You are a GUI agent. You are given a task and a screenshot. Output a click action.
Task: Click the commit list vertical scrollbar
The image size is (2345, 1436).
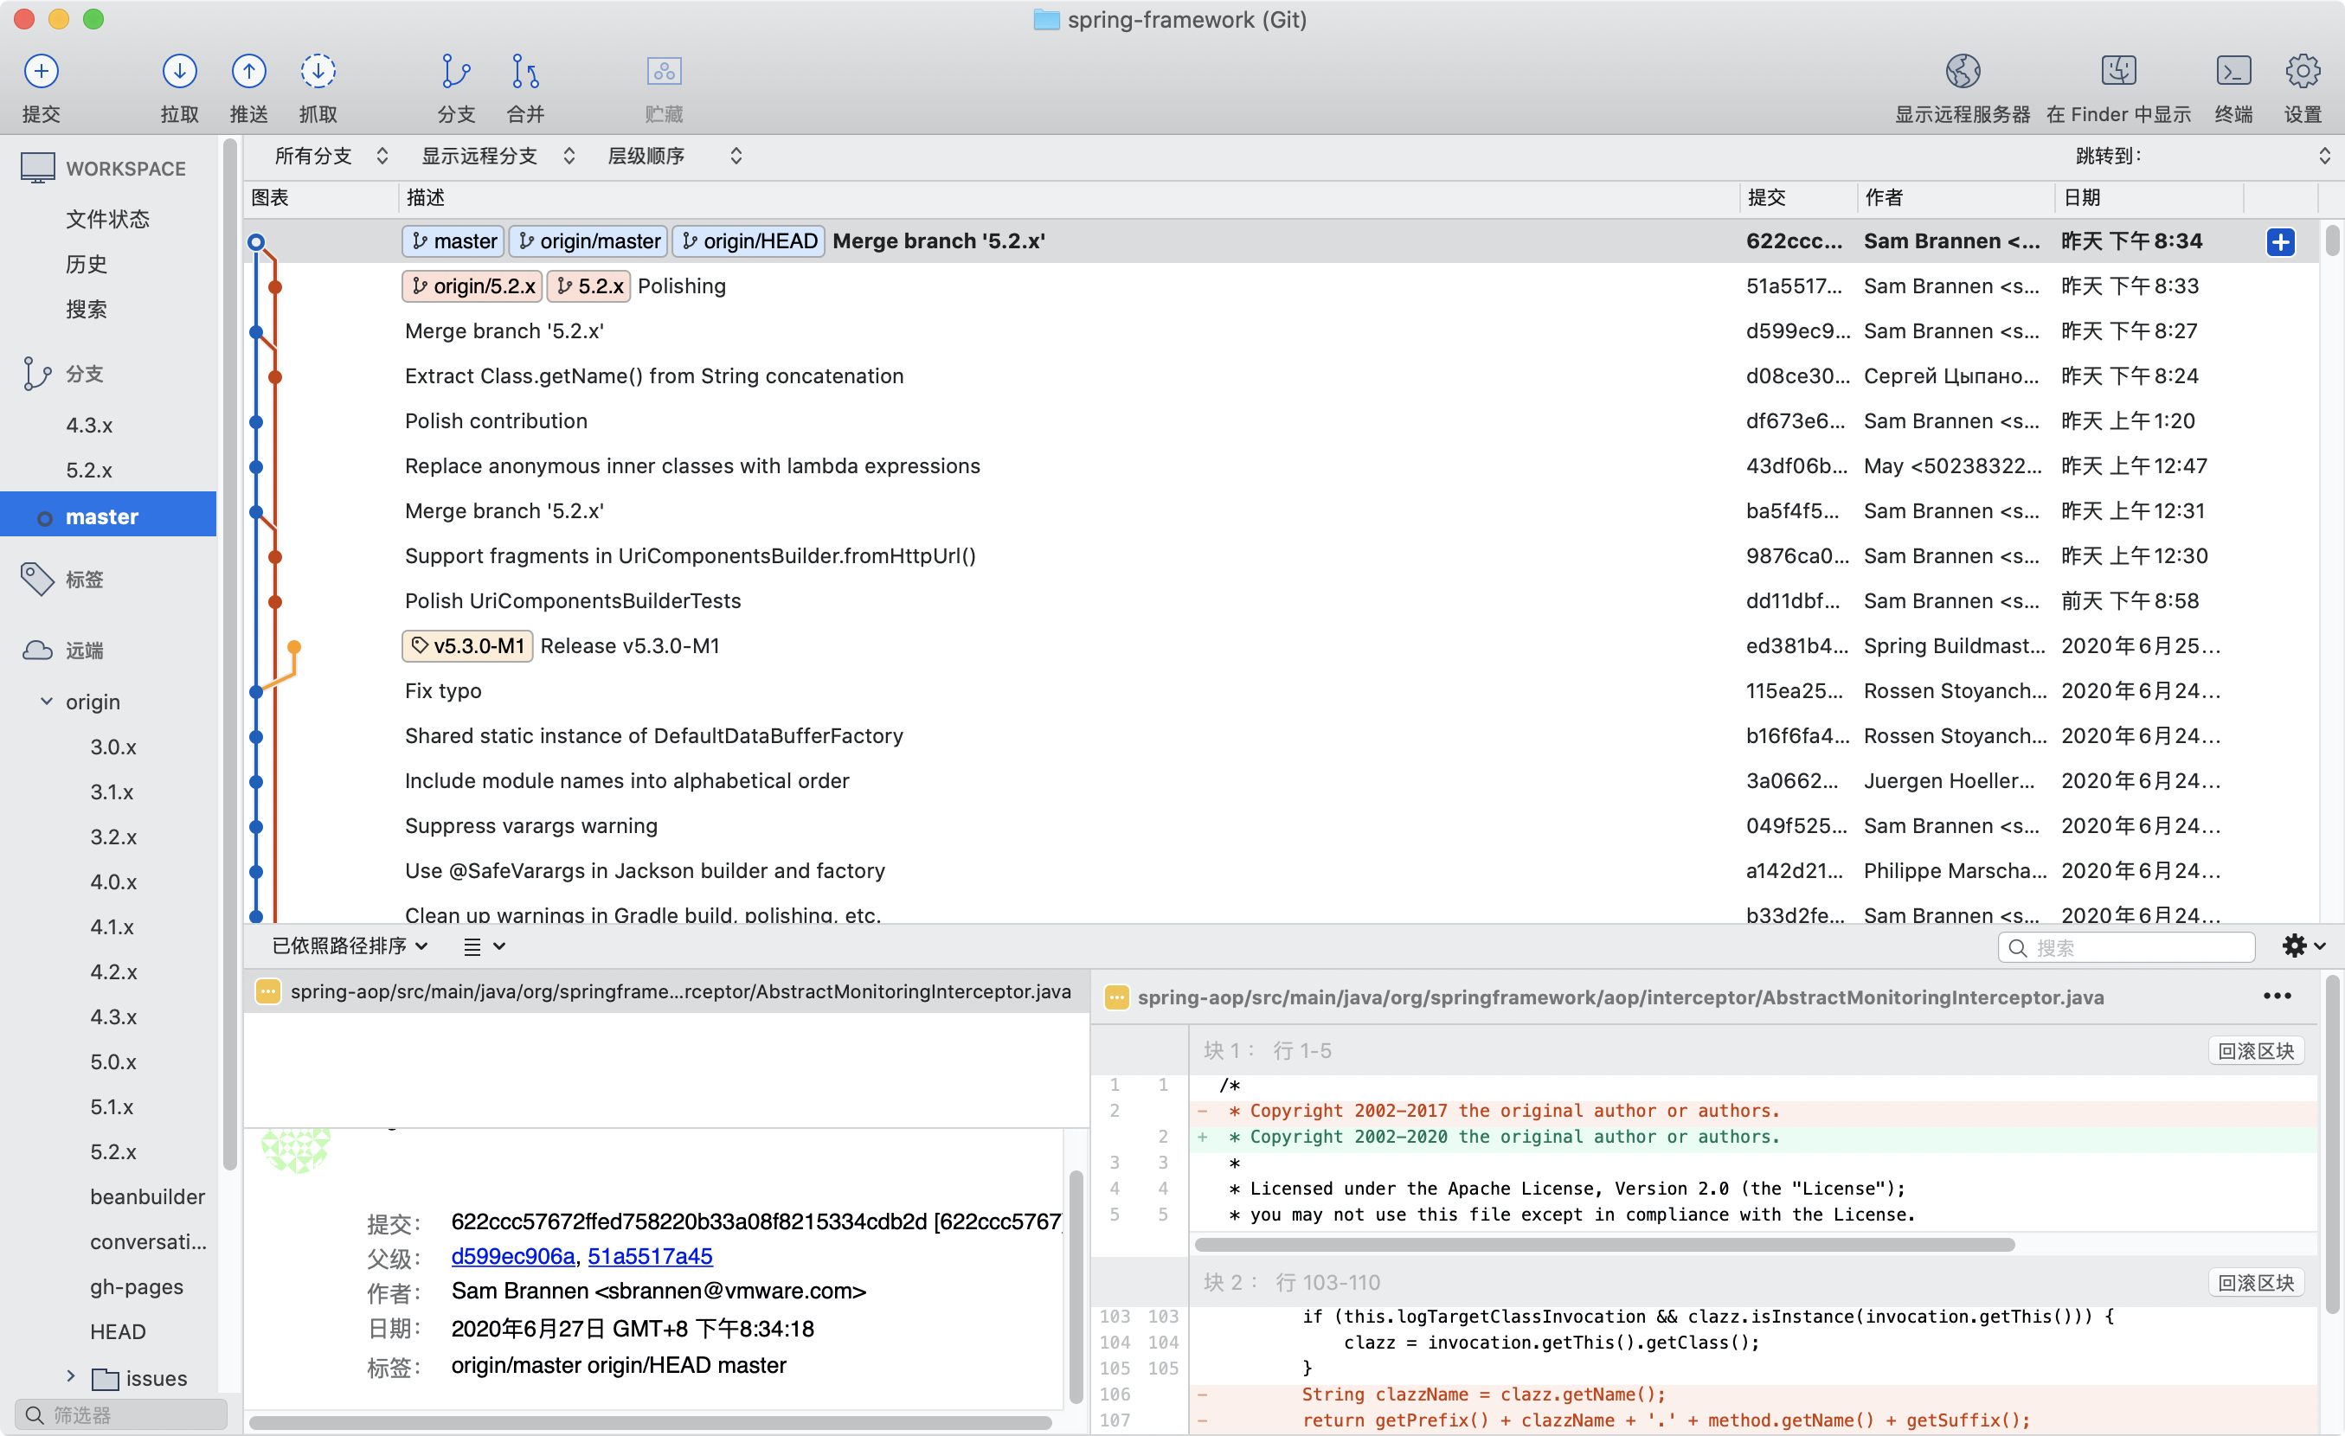click(x=2332, y=239)
